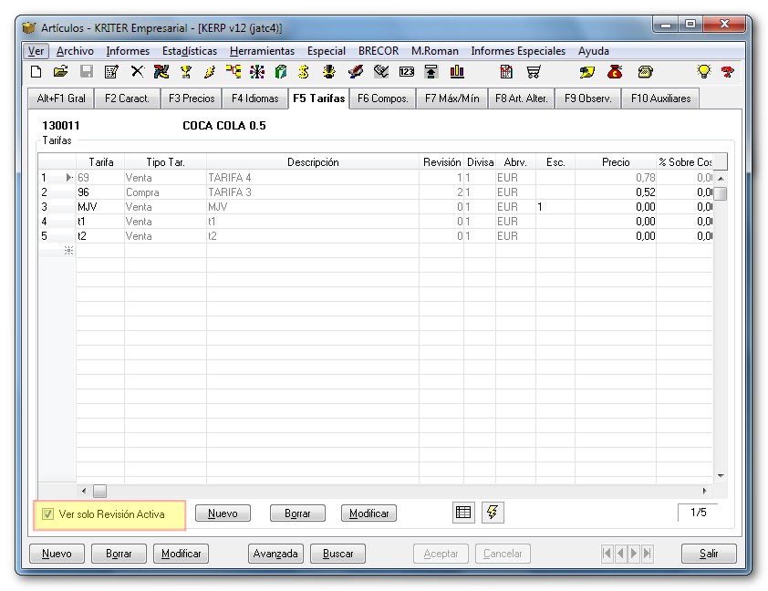768x591 pixels.
Task: Click the trophy toolbar icon
Action: point(186,72)
